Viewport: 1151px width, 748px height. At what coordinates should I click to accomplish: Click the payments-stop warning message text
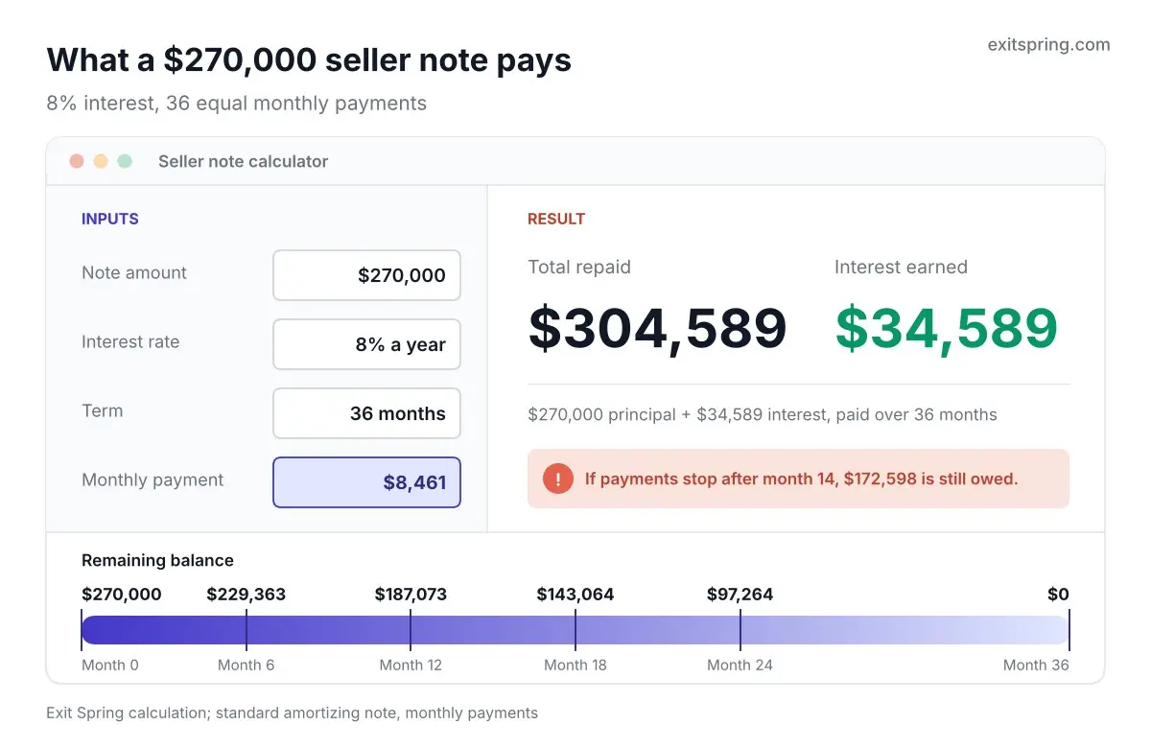click(x=802, y=479)
